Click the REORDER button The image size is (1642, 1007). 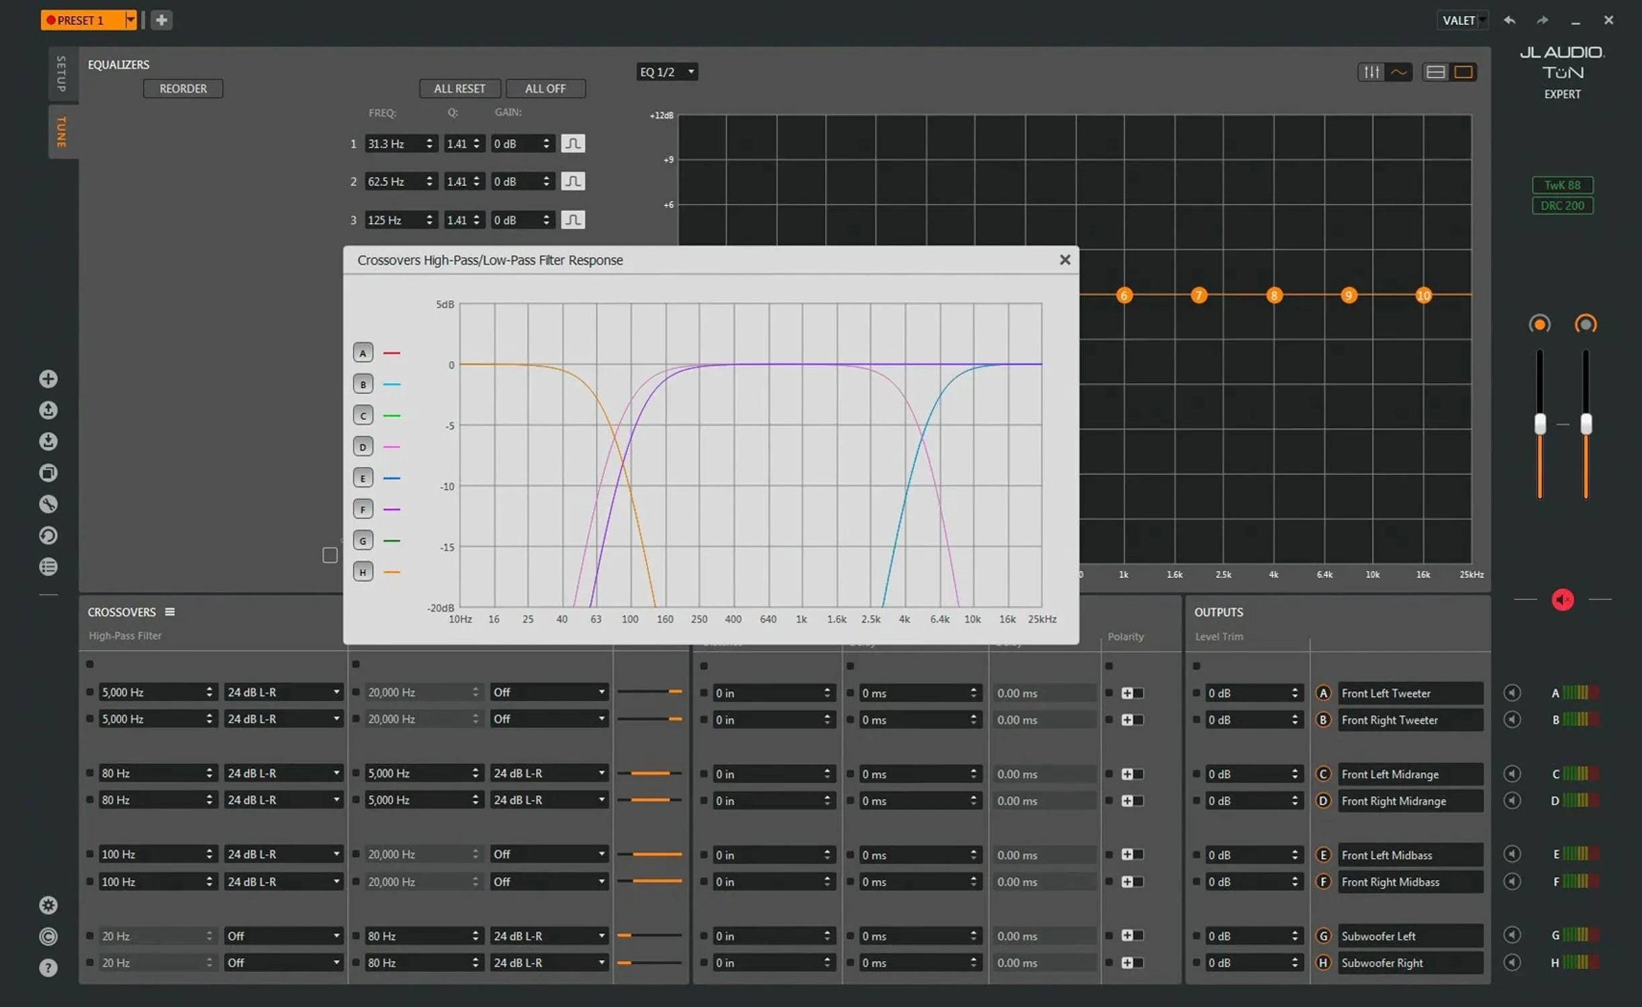(183, 89)
